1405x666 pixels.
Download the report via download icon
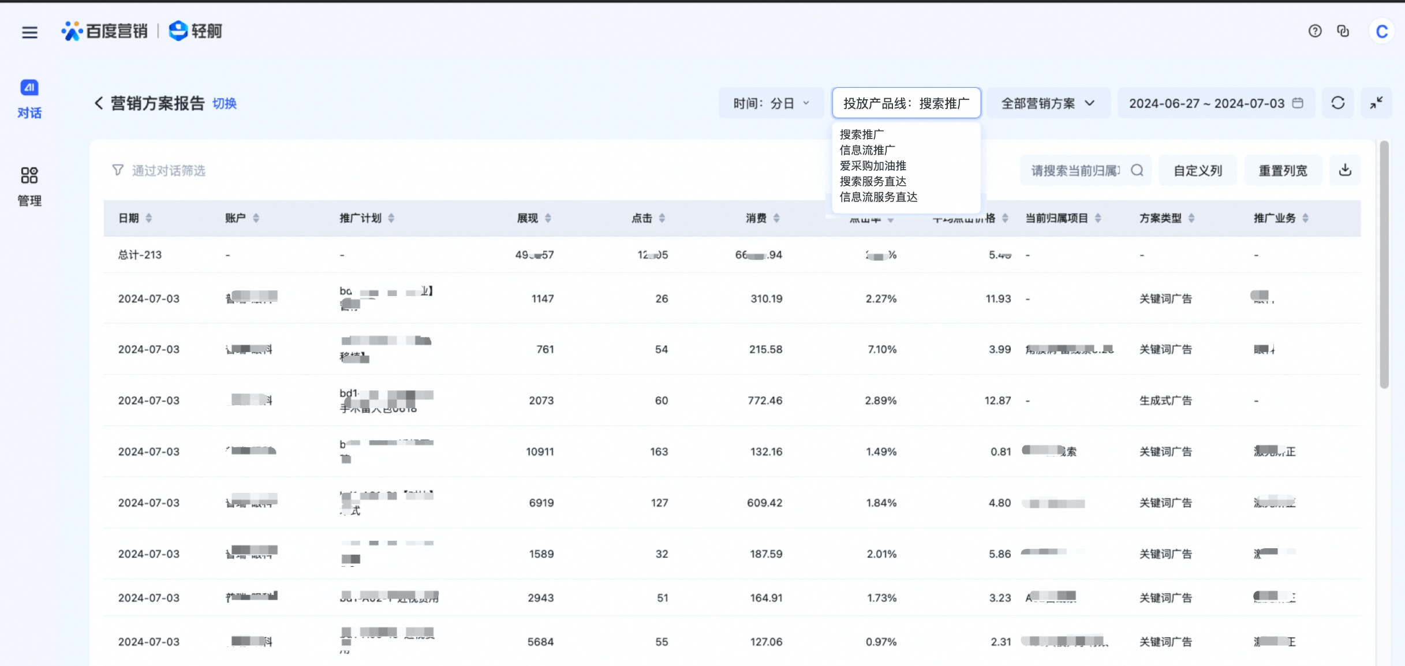[1344, 170]
